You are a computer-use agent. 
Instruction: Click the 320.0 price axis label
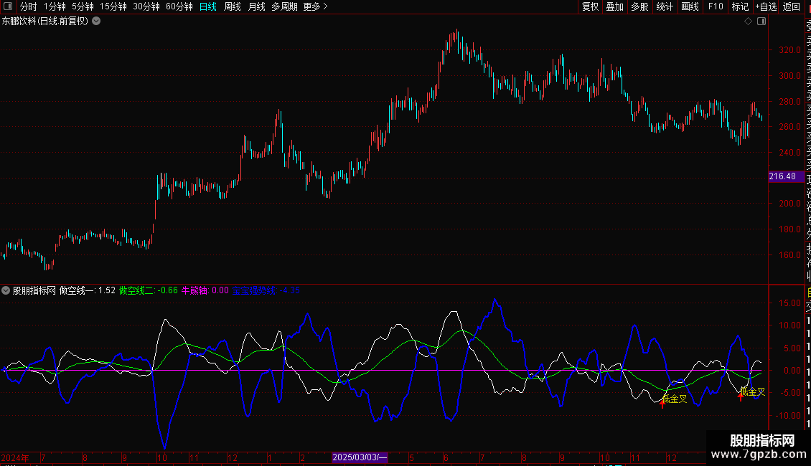click(789, 50)
